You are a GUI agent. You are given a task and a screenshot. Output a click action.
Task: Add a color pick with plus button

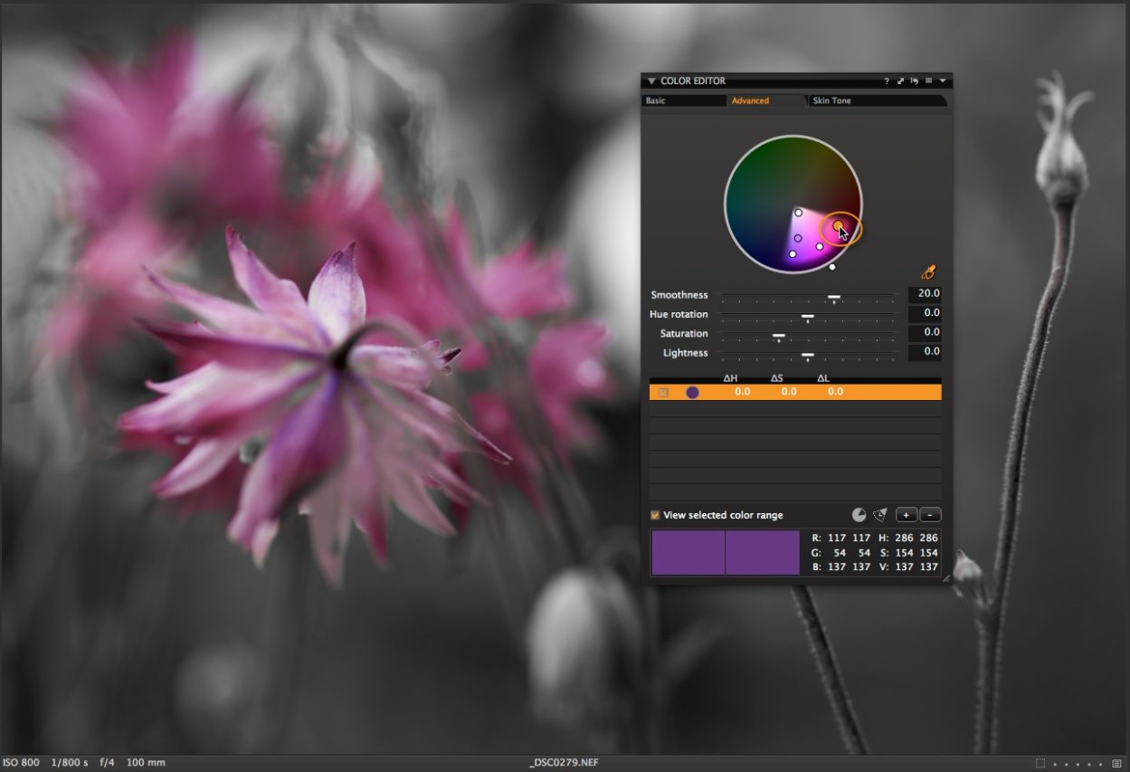(x=907, y=515)
